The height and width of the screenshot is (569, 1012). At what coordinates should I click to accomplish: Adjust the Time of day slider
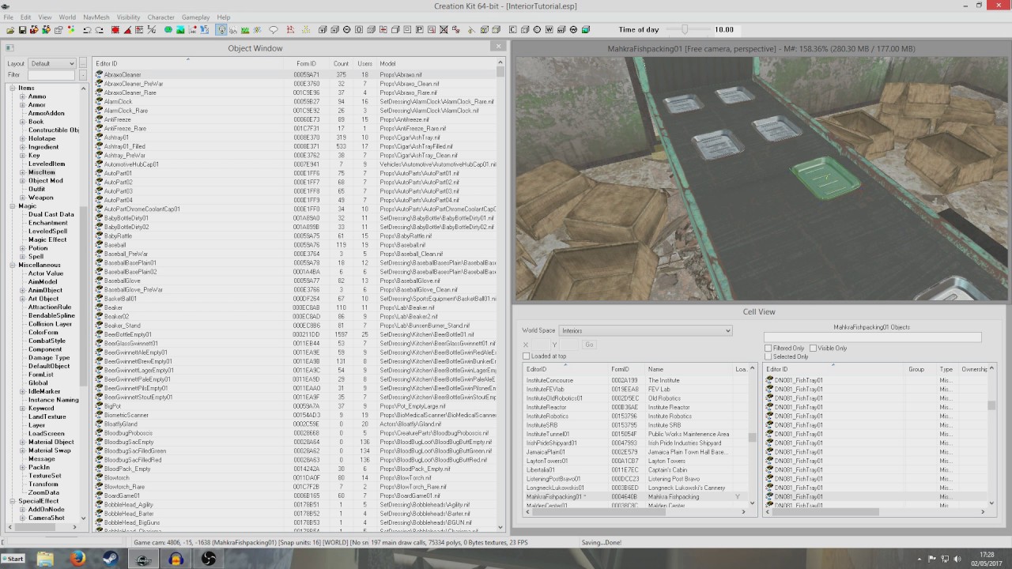[685, 30]
